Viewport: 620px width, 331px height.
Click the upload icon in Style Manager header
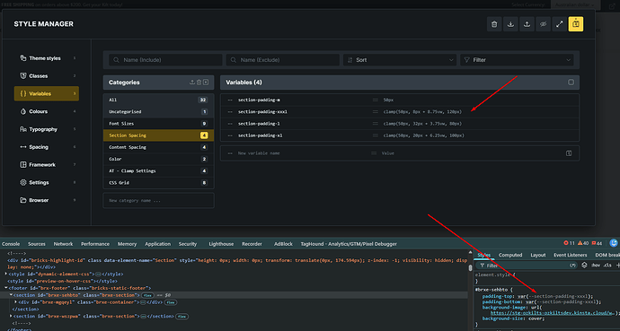[527, 24]
